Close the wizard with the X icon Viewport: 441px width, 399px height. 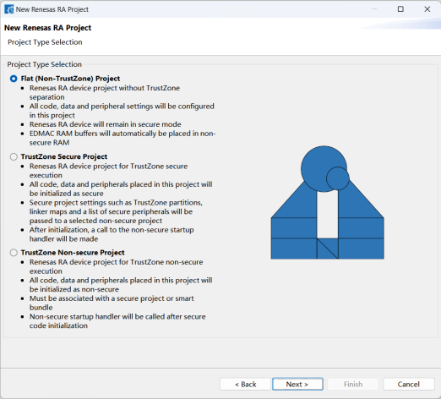coord(427,9)
